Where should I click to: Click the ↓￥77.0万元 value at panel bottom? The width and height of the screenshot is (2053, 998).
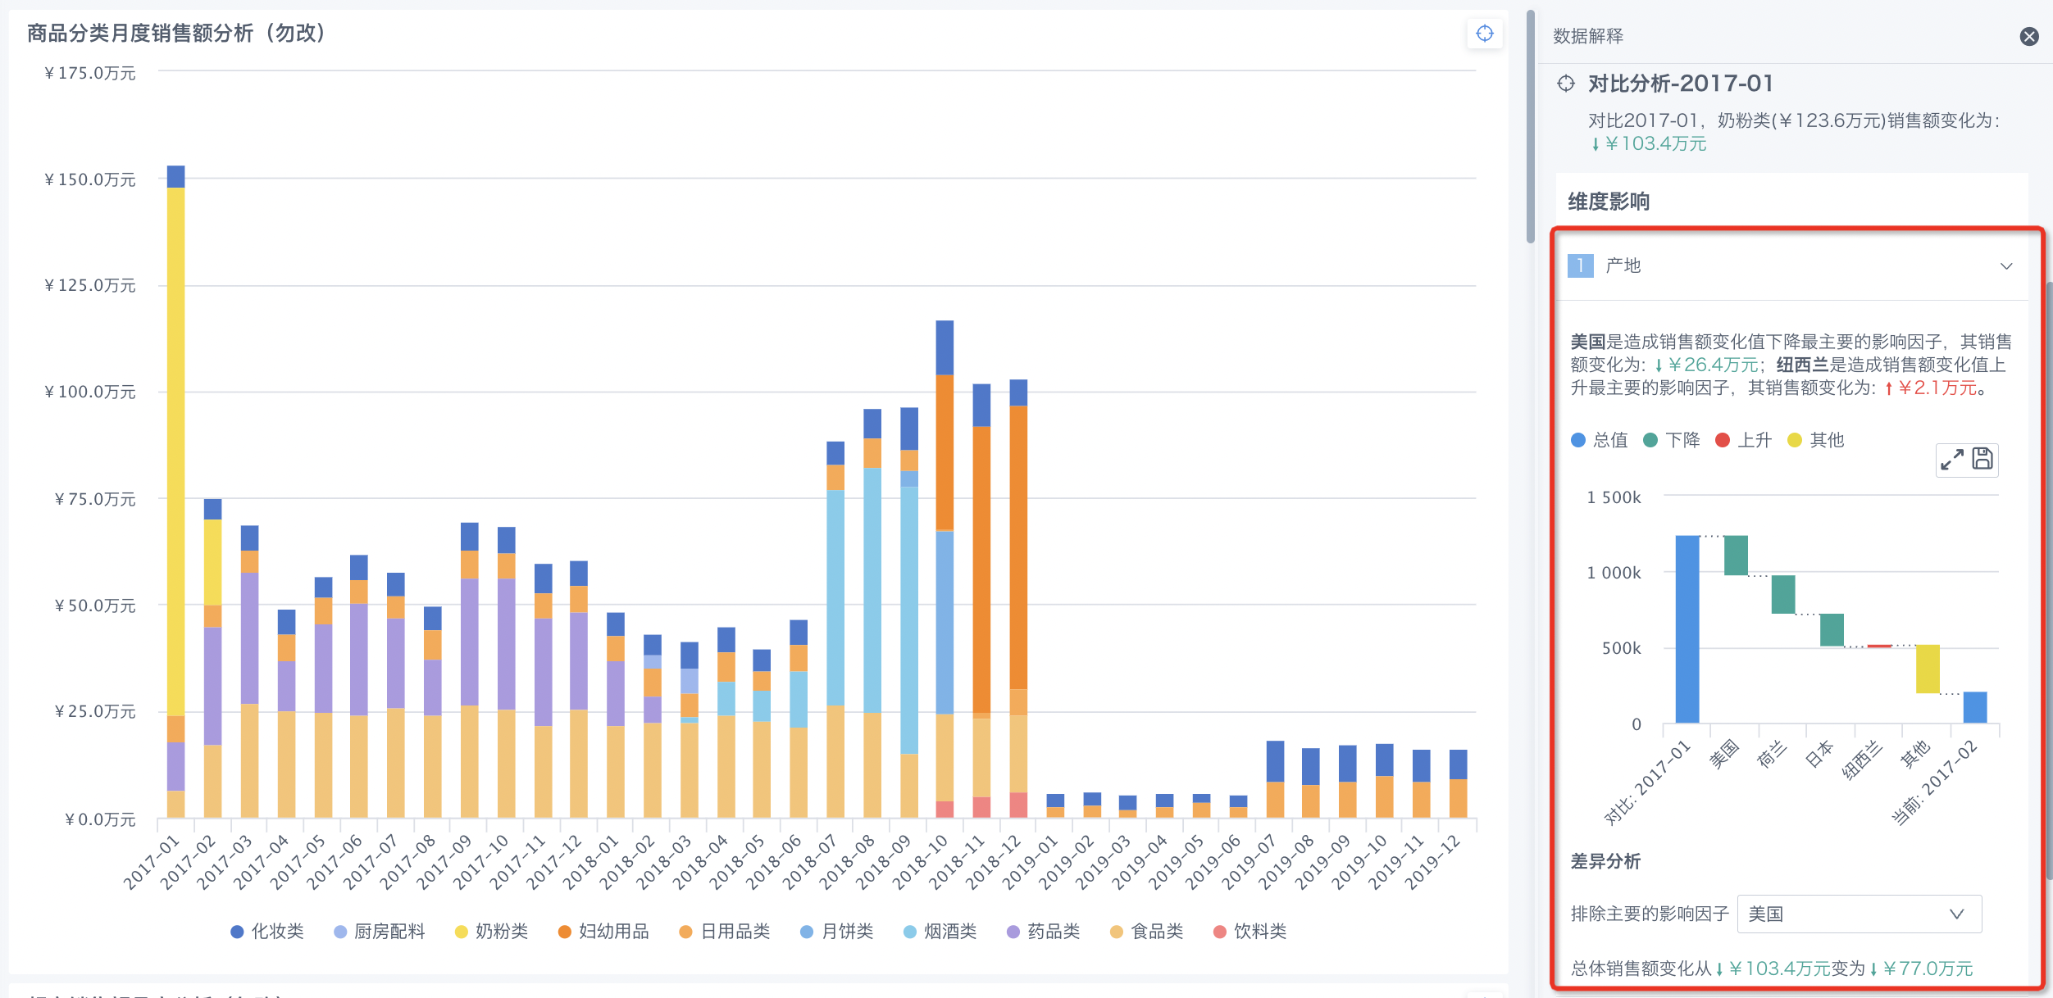click(1922, 969)
